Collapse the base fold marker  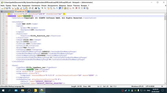coord(7,65)
